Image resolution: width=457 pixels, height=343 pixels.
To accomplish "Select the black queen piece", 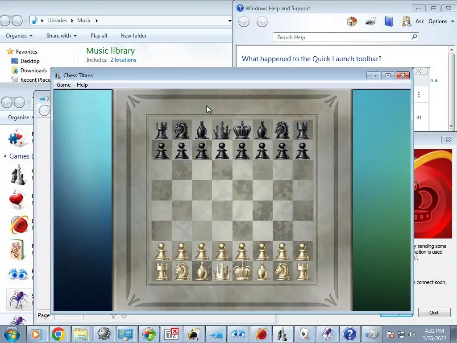I will click(222, 130).
